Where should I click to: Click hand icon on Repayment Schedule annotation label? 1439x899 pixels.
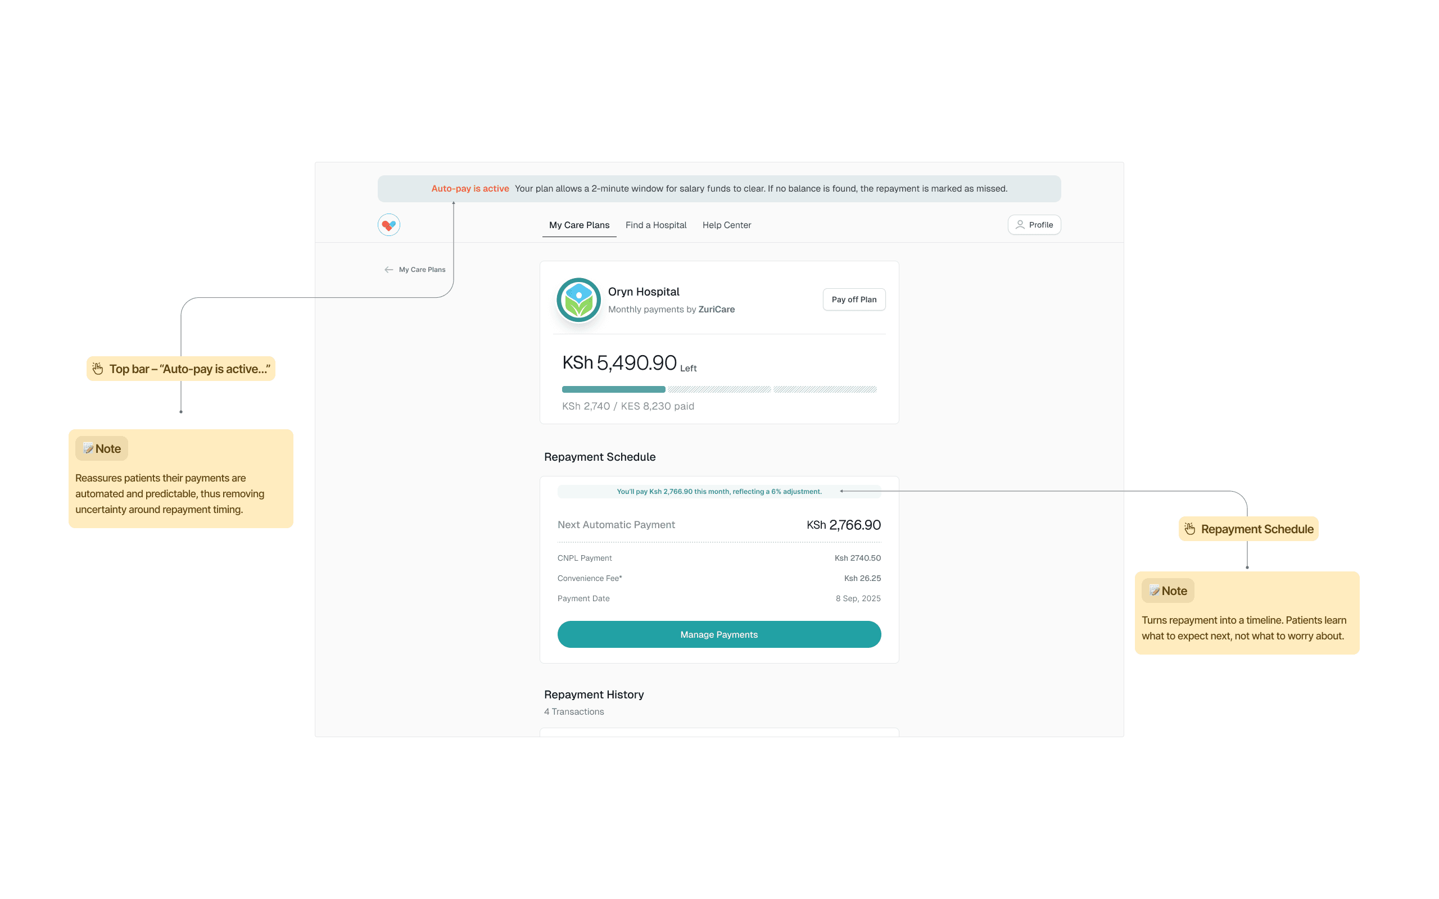coord(1189,529)
